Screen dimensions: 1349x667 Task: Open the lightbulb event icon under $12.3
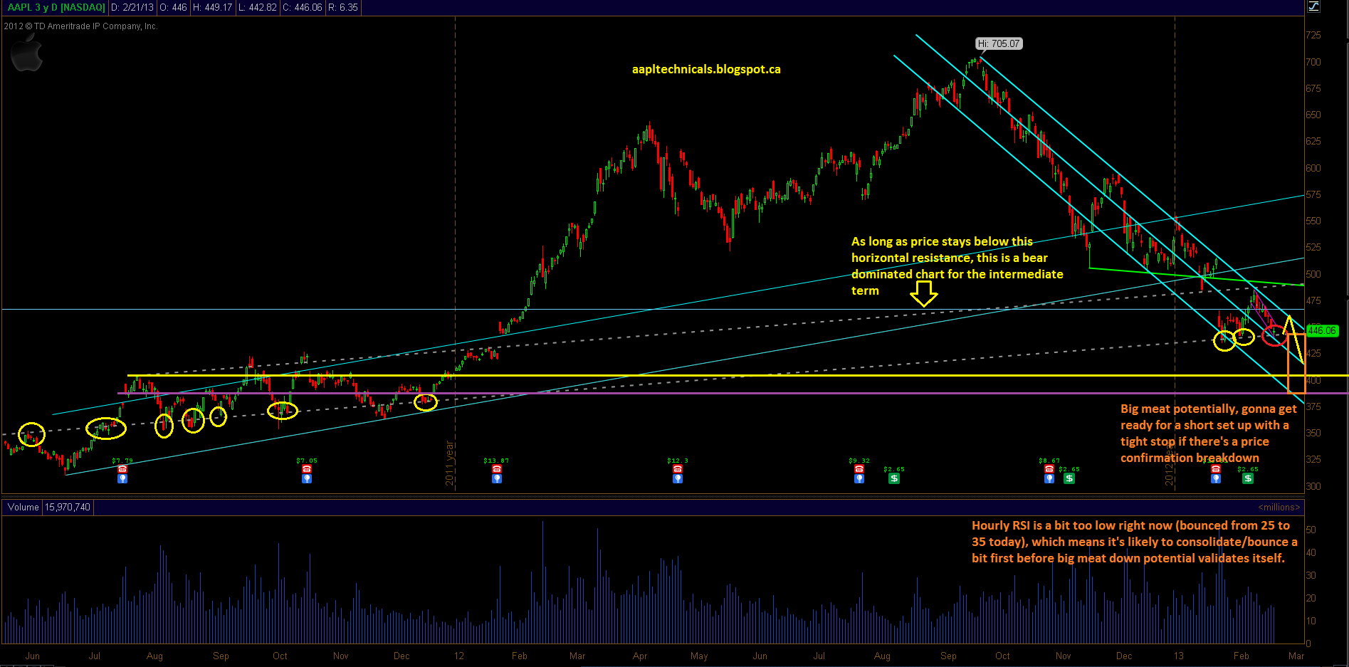[x=678, y=478]
